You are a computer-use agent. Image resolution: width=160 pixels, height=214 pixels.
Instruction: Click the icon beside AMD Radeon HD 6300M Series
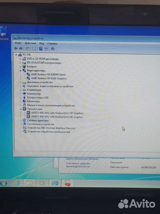coord(28,75)
